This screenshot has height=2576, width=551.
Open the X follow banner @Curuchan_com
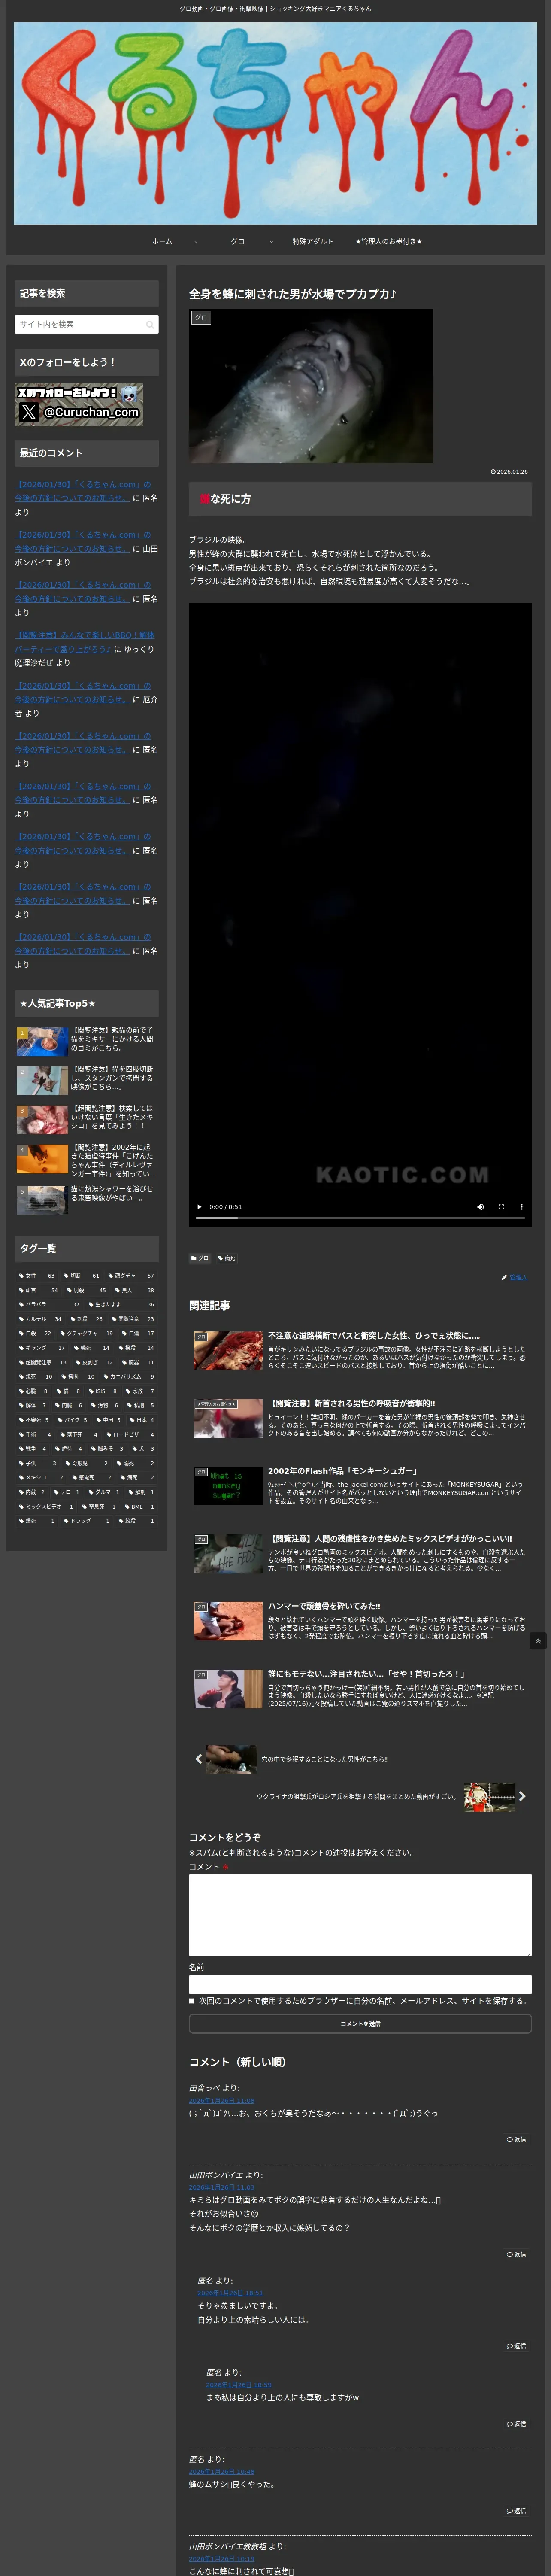click(x=79, y=404)
